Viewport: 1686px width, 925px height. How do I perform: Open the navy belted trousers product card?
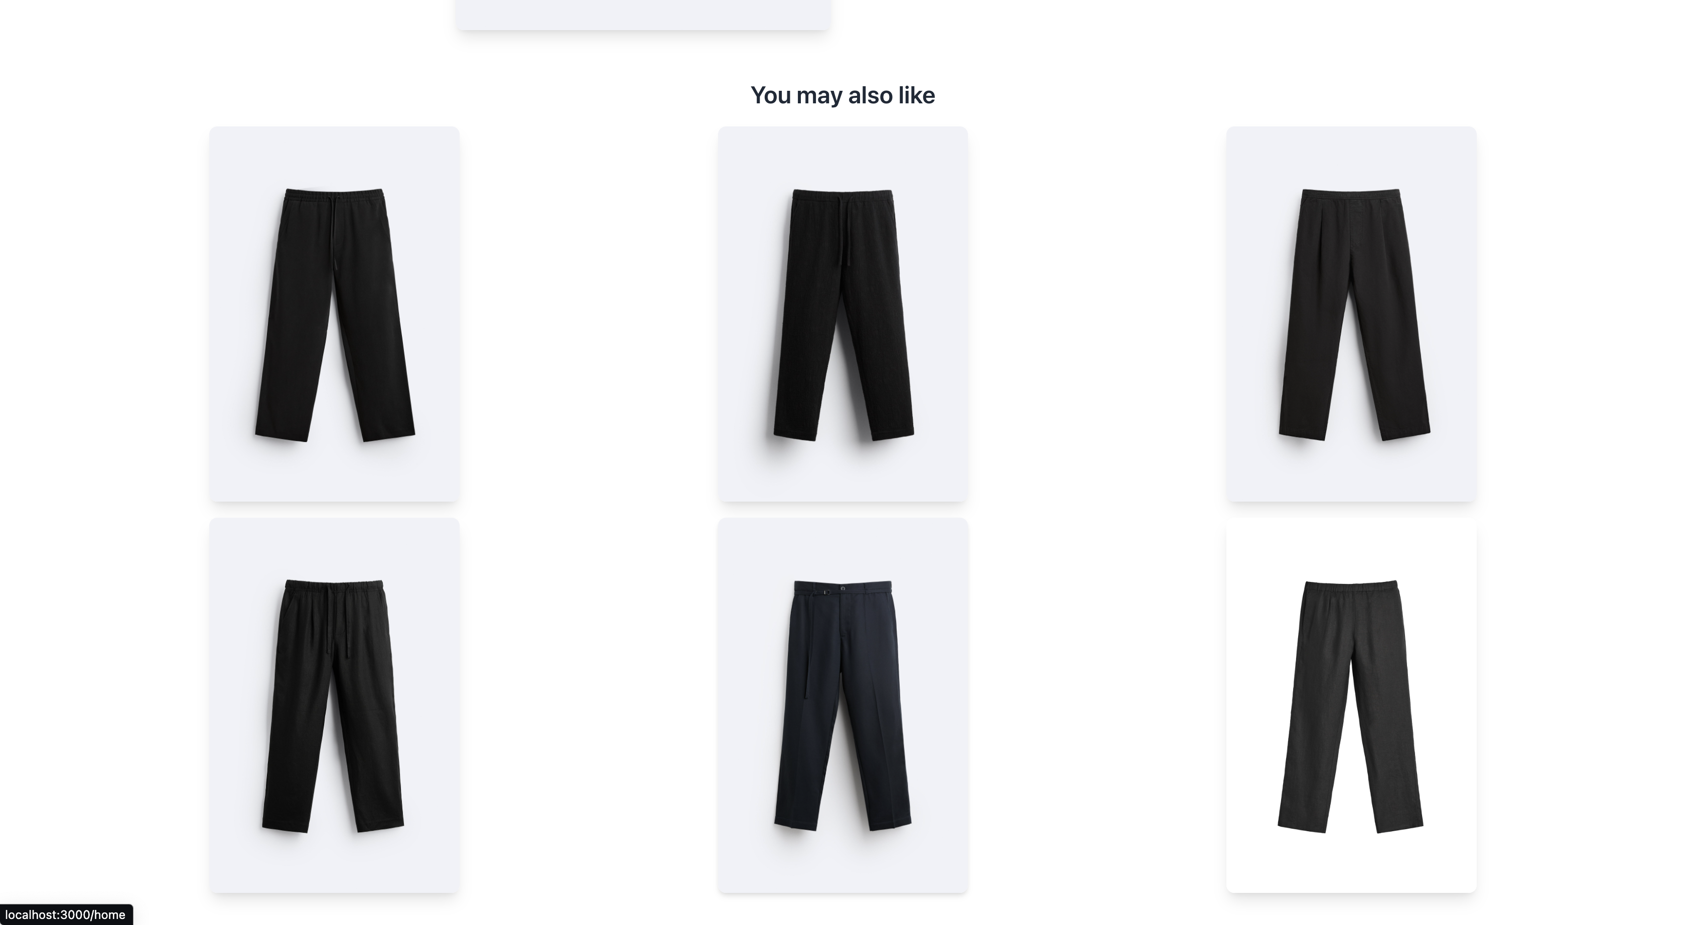click(x=843, y=705)
